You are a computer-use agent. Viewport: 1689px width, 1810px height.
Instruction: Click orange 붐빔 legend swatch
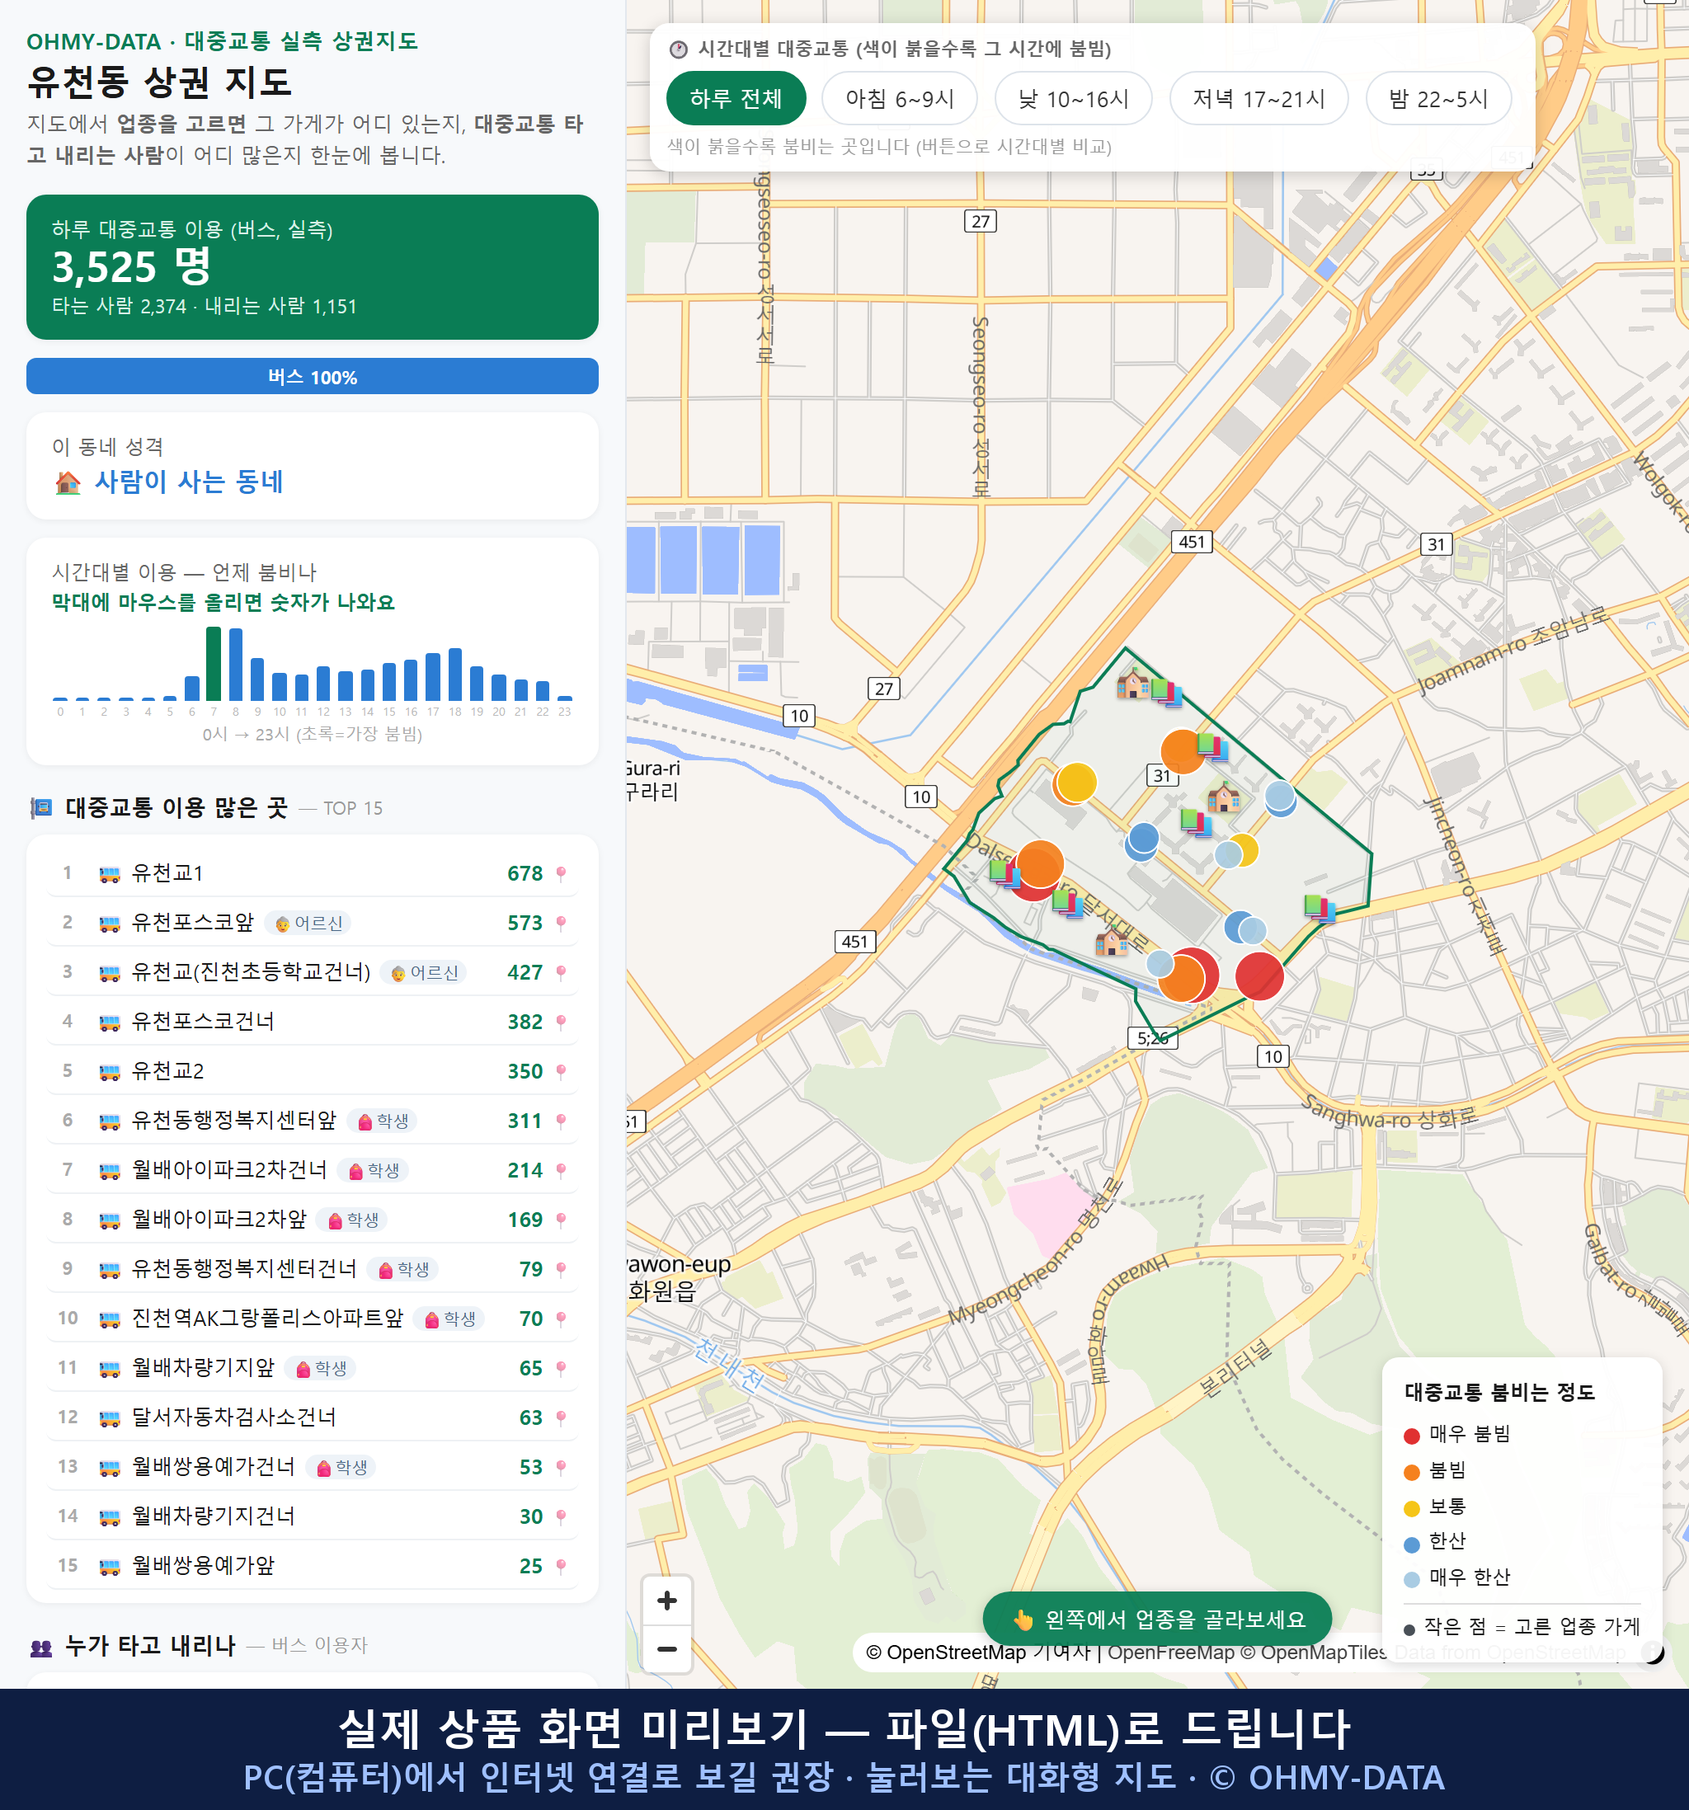(1412, 1472)
